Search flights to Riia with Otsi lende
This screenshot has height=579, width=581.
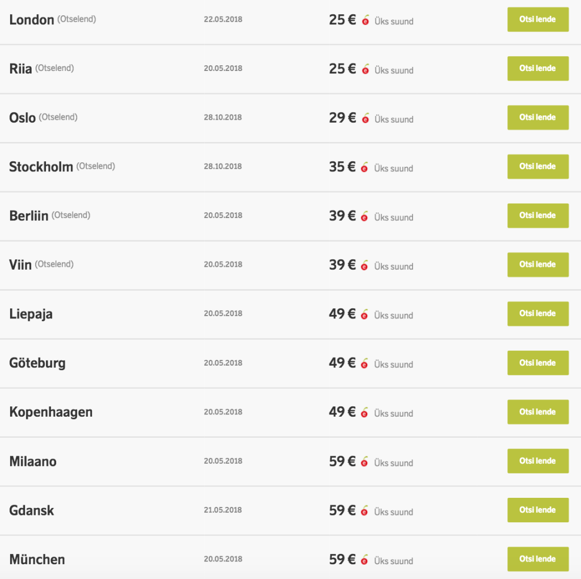coord(537,68)
